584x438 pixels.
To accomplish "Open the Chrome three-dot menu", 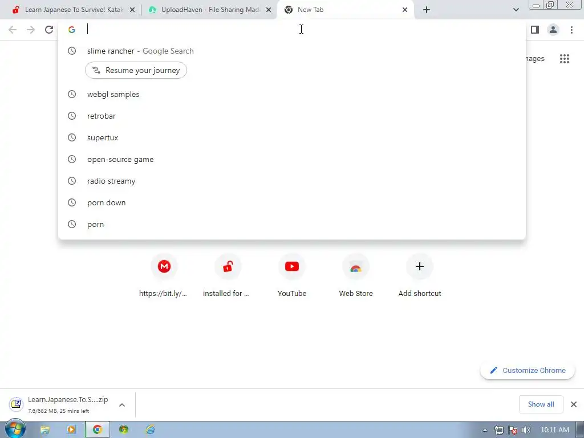I will (x=571, y=30).
